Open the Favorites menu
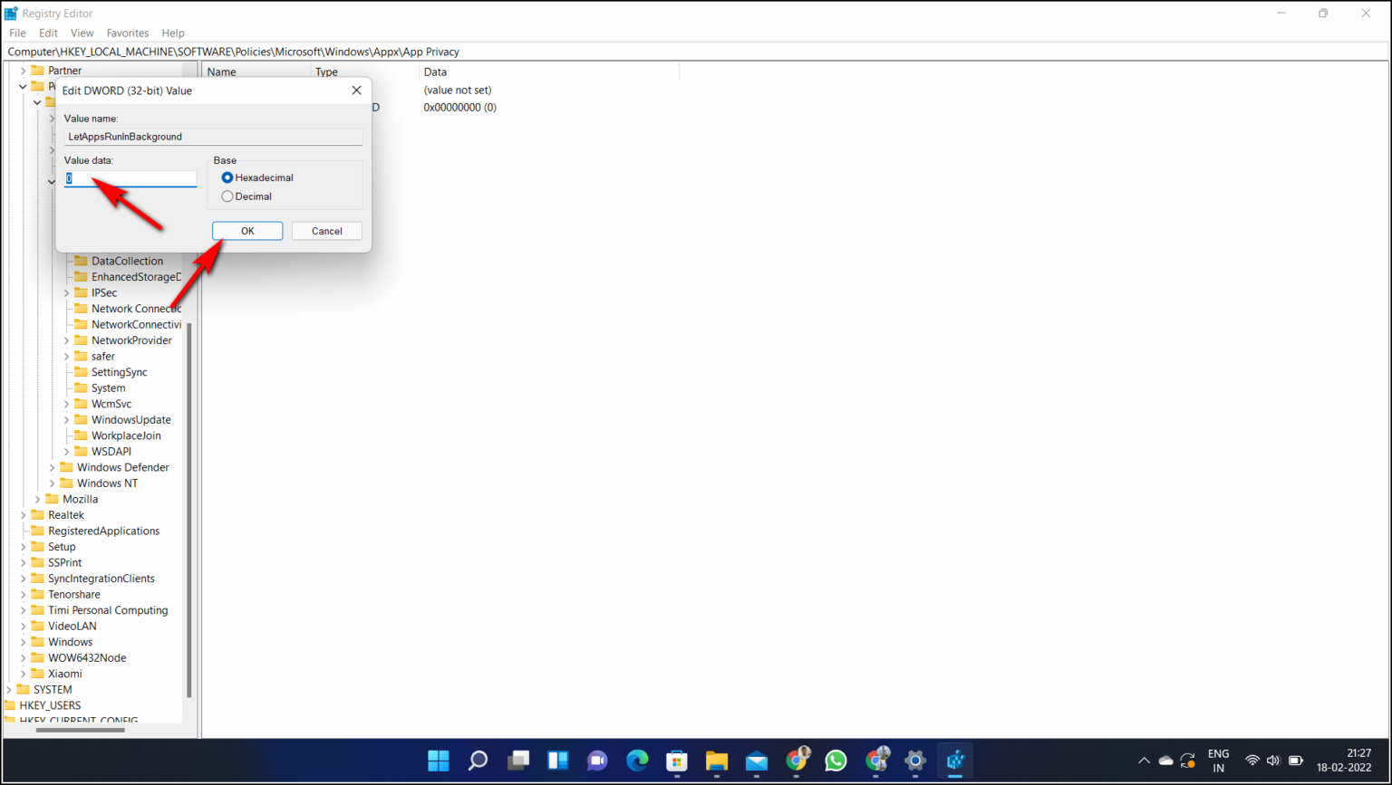This screenshot has width=1392, height=785. 127,33
